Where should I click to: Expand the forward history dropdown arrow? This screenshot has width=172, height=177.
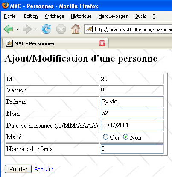(37, 29)
